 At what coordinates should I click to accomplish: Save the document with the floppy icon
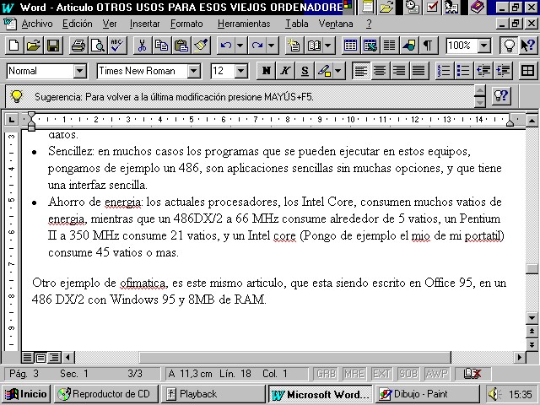coord(53,46)
